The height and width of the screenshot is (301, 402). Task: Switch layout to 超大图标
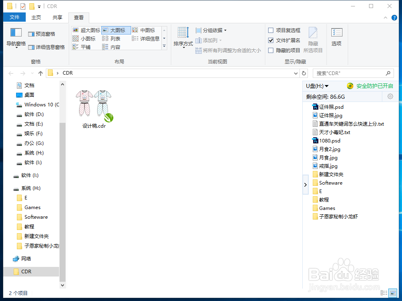[86, 30]
